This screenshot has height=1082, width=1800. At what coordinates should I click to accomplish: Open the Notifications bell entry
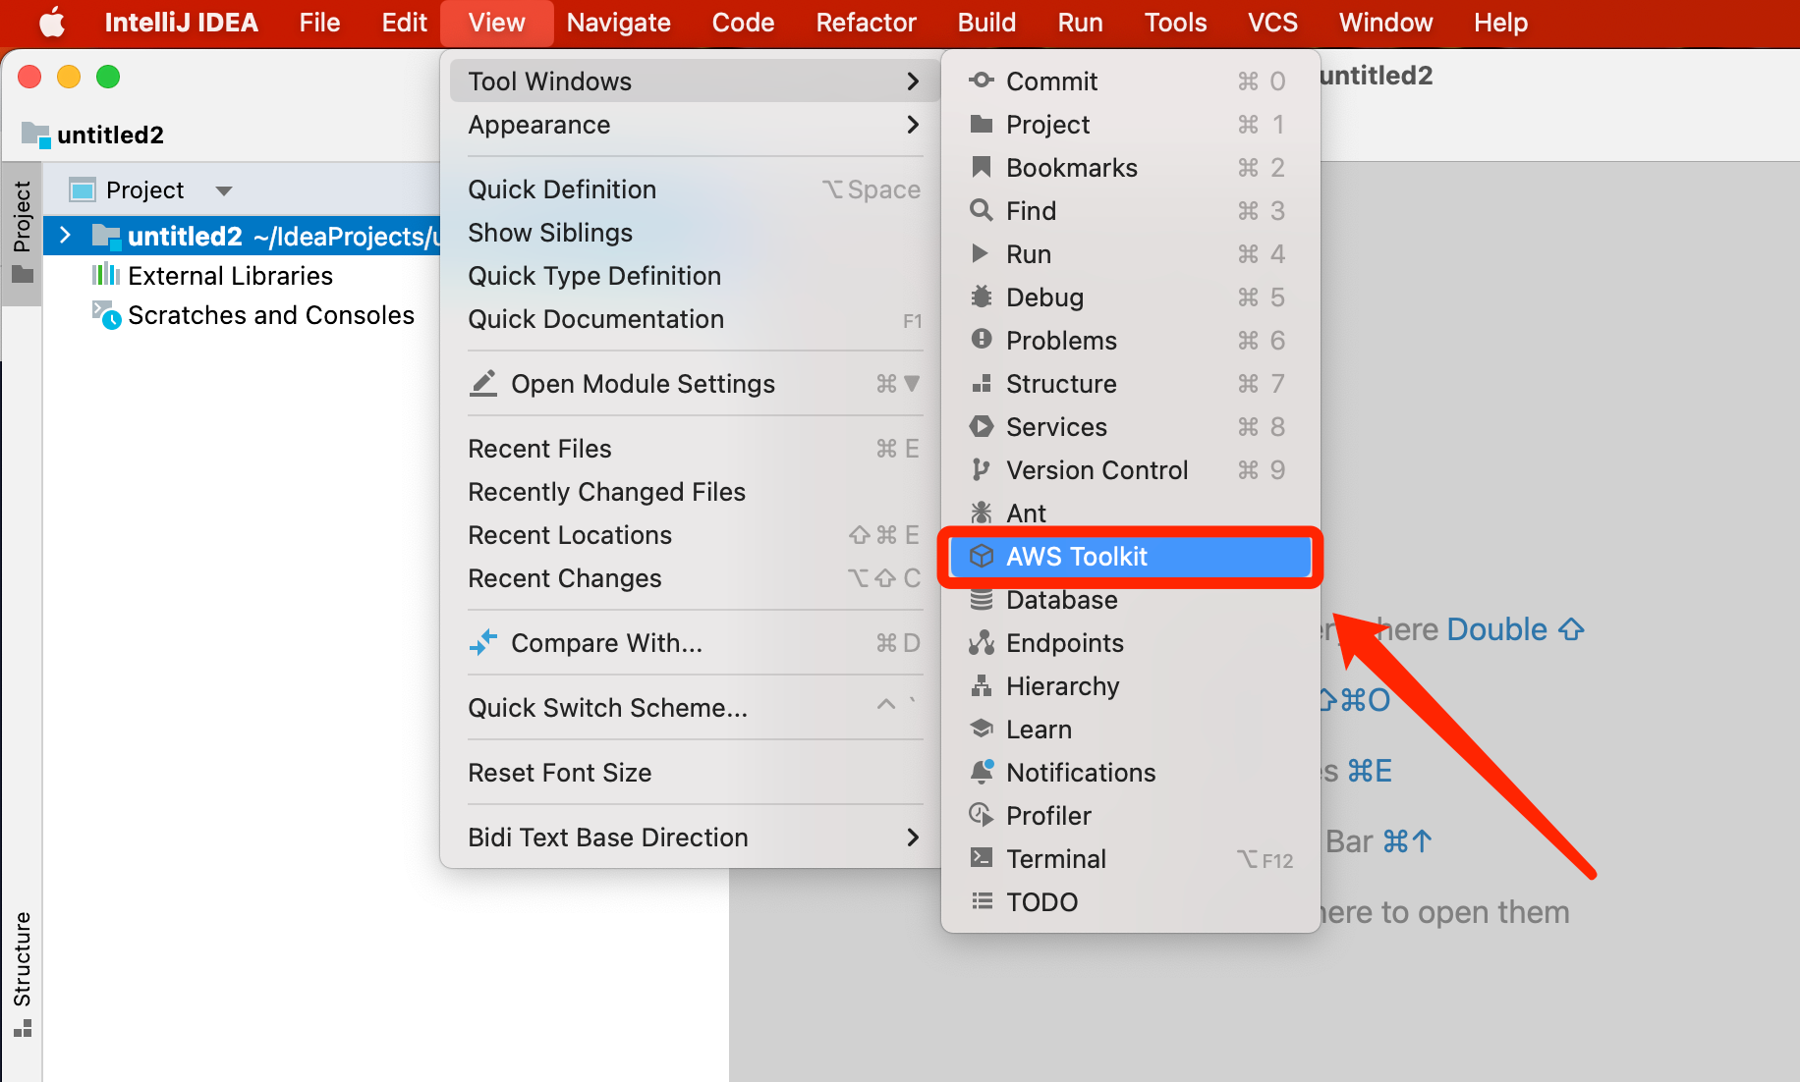pos(1130,773)
